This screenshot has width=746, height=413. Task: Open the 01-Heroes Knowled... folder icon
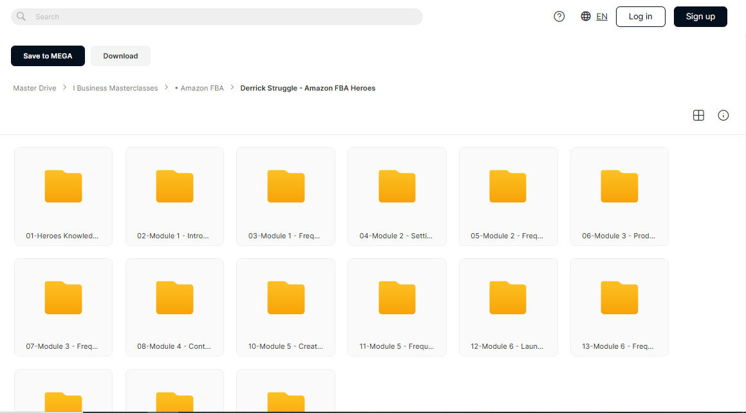tap(63, 186)
